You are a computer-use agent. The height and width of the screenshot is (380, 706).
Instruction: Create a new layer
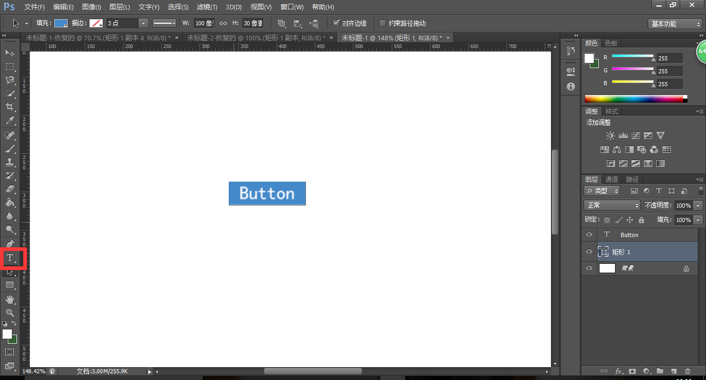coord(673,371)
